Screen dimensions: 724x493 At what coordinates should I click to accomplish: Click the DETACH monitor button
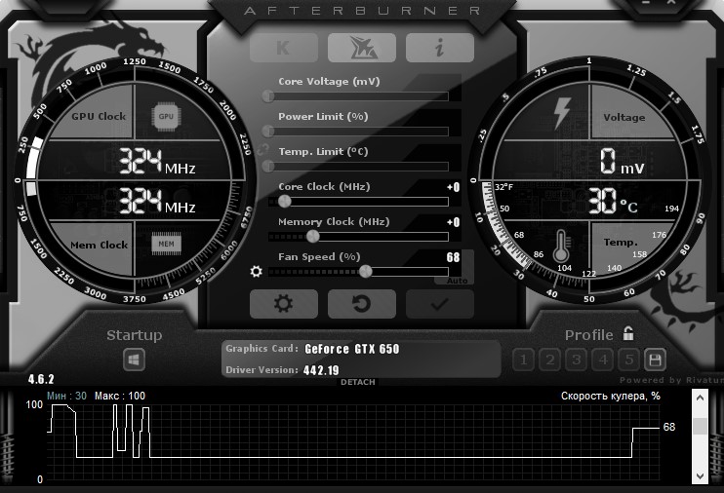point(358,382)
